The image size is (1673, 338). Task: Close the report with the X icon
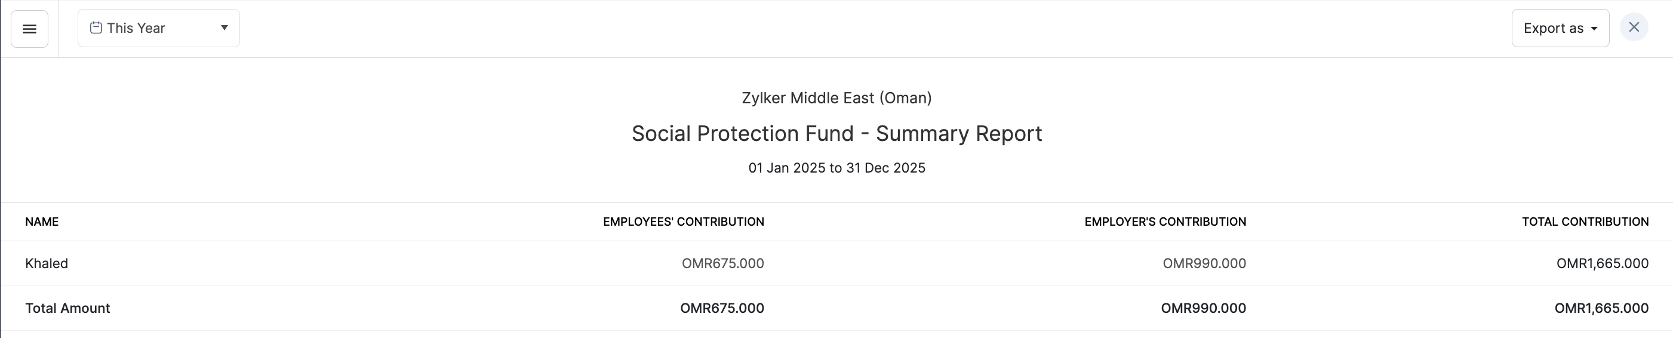point(1634,27)
